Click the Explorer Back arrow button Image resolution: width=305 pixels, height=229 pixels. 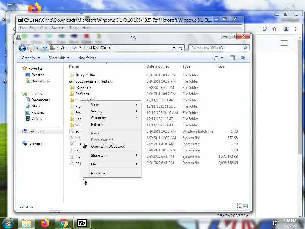(23, 48)
